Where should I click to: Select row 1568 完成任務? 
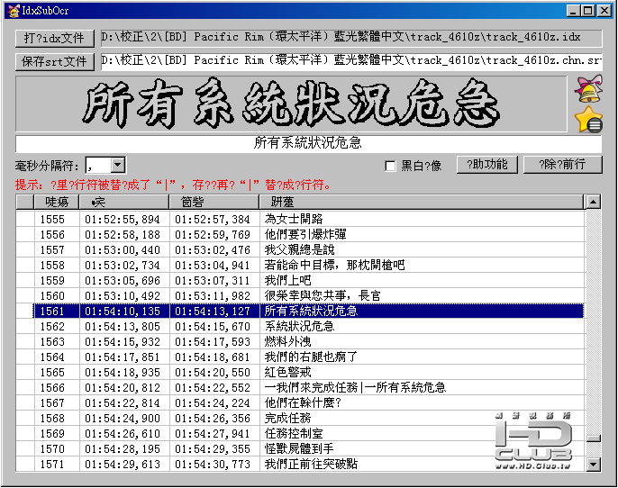coord(299,419)
